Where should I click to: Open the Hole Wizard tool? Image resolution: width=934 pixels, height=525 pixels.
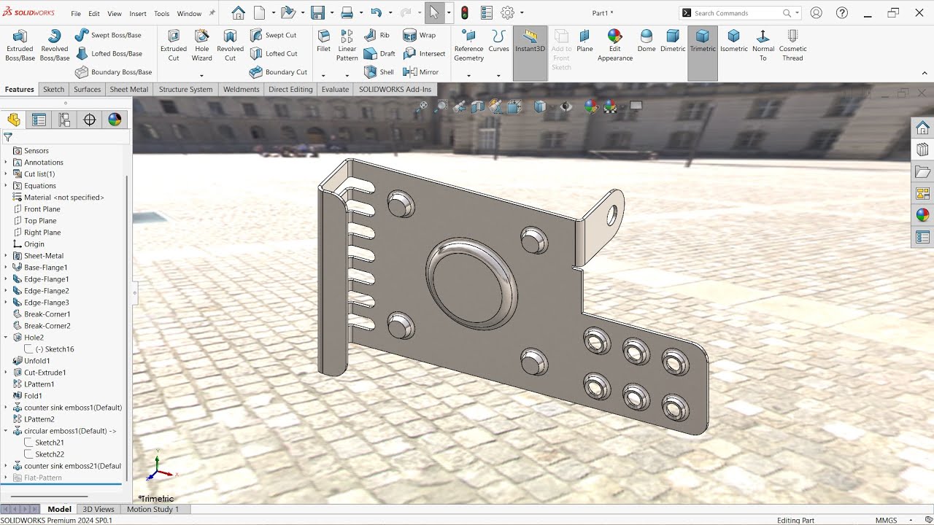click(202, 45)
